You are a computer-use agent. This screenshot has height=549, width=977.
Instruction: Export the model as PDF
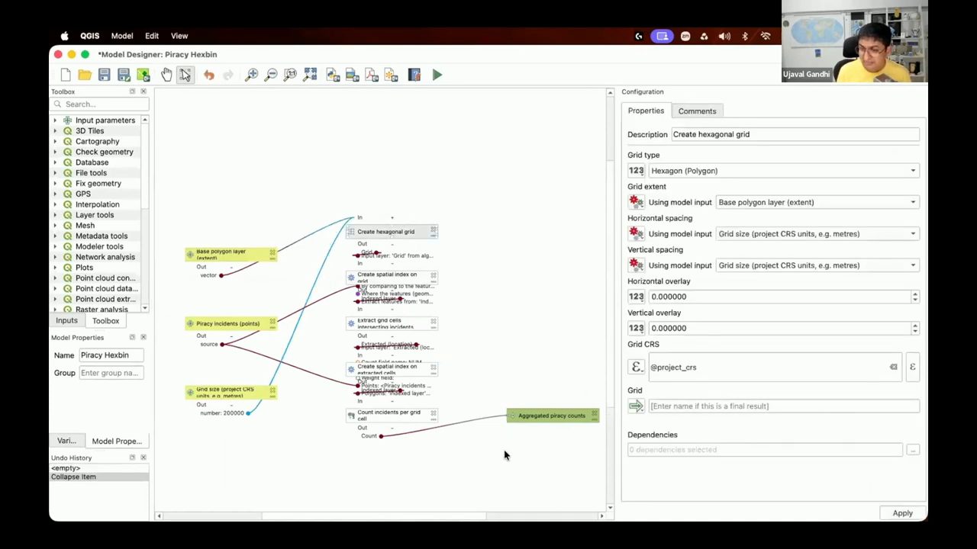click(x=372, y=75)
